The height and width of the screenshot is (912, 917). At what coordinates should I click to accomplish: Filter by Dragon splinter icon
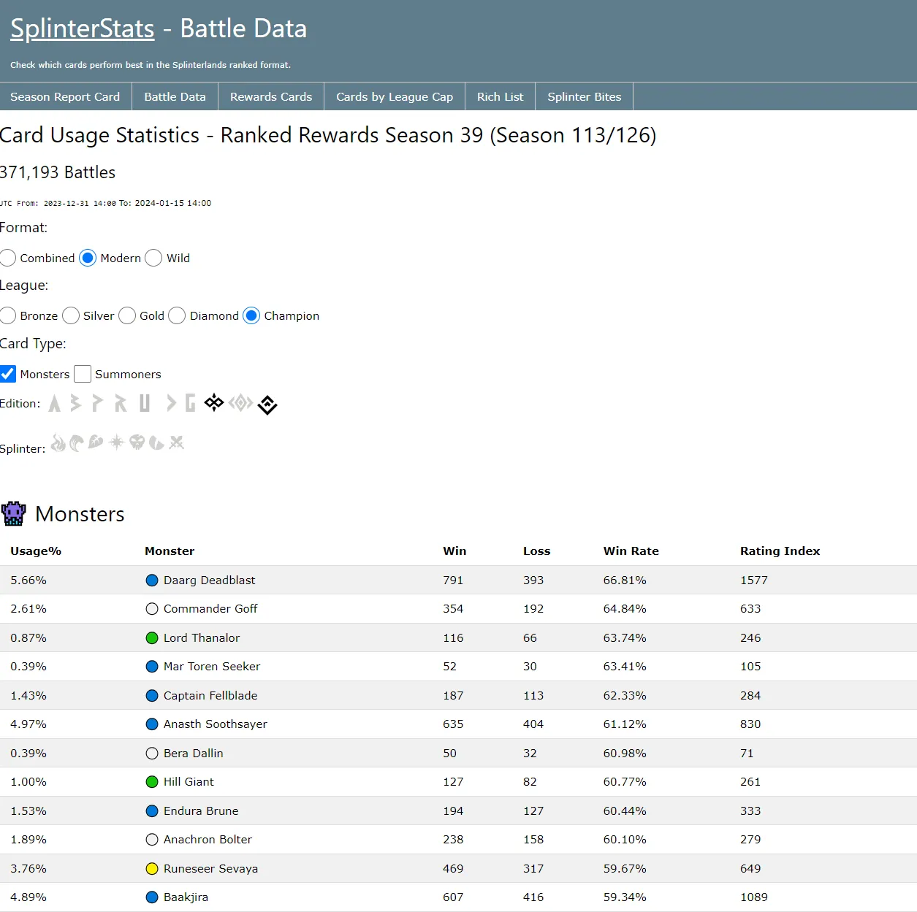click(x=156, y=442)
